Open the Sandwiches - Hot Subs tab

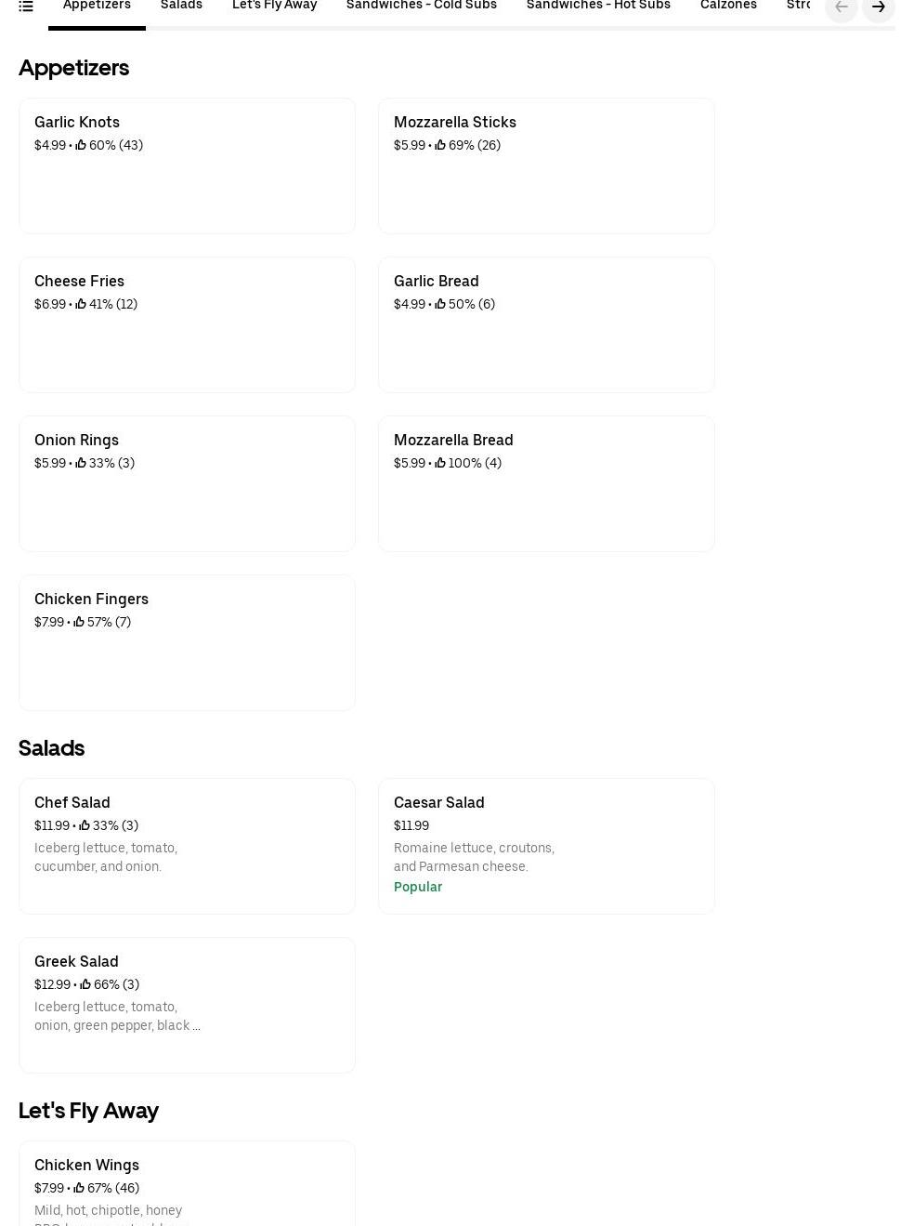(598, 6)
